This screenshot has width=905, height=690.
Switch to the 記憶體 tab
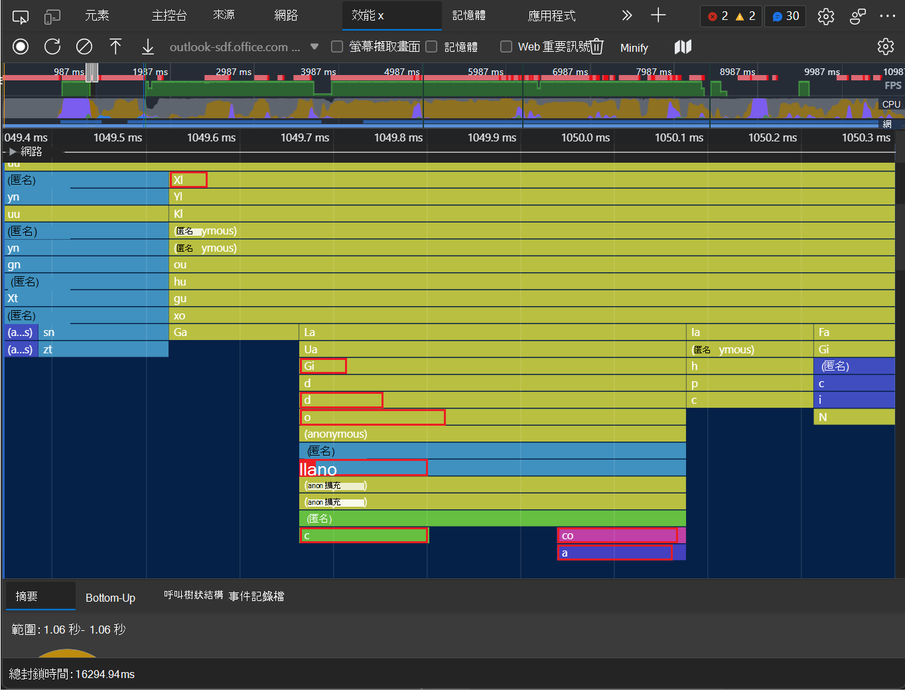click(x=469, y=15)
